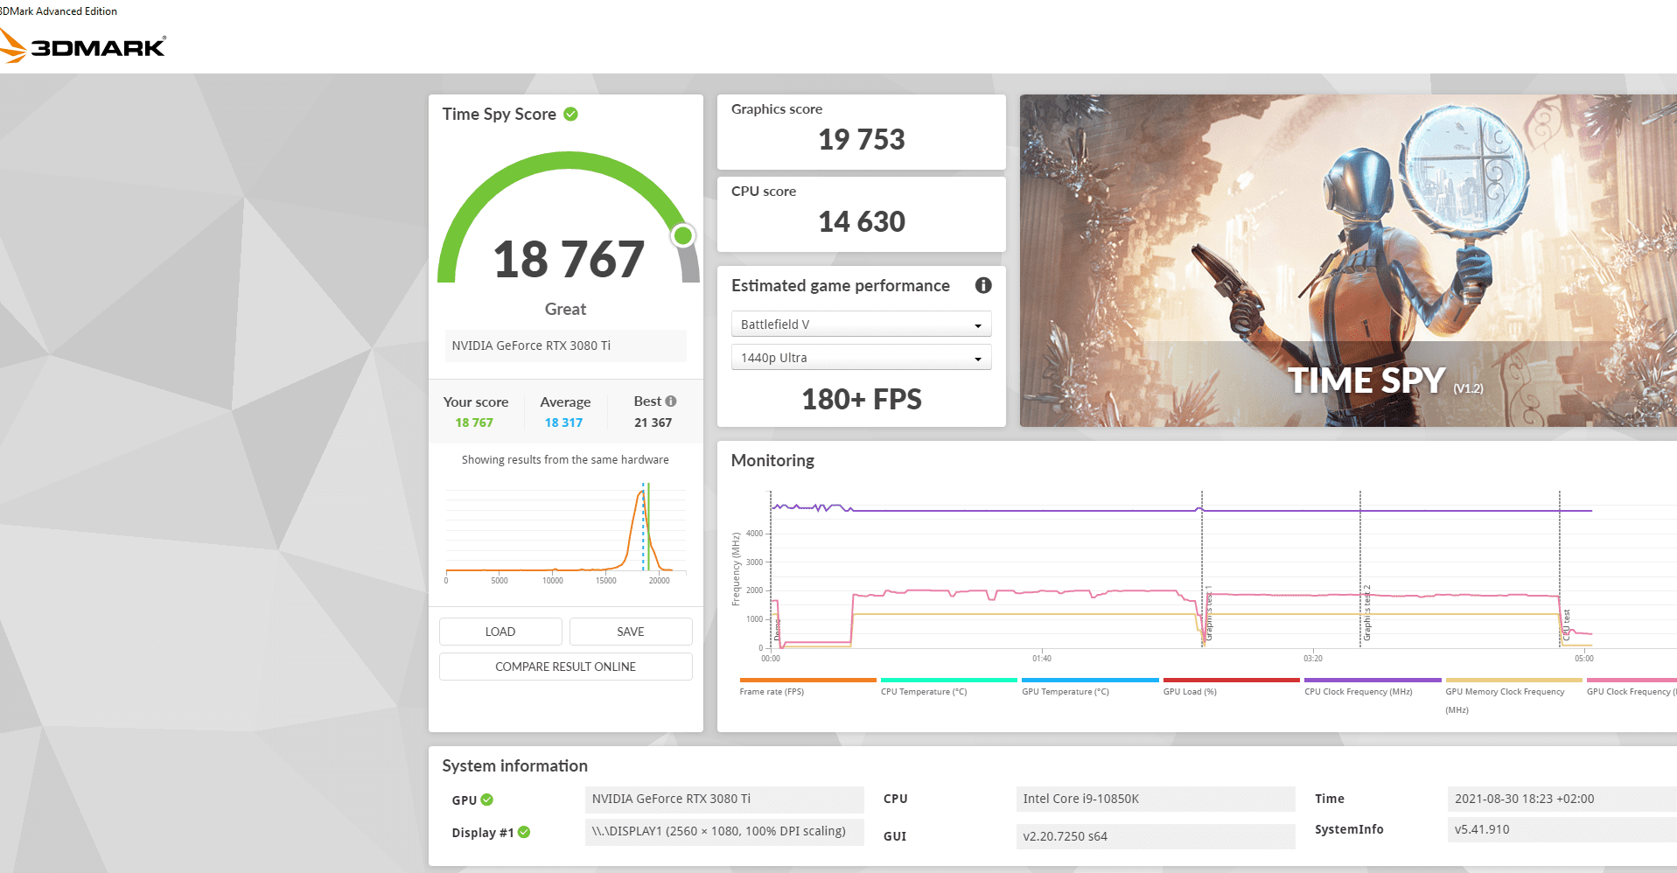
Task: Open the Battlefield V game dropdown
Action: [x=861, y=324]
